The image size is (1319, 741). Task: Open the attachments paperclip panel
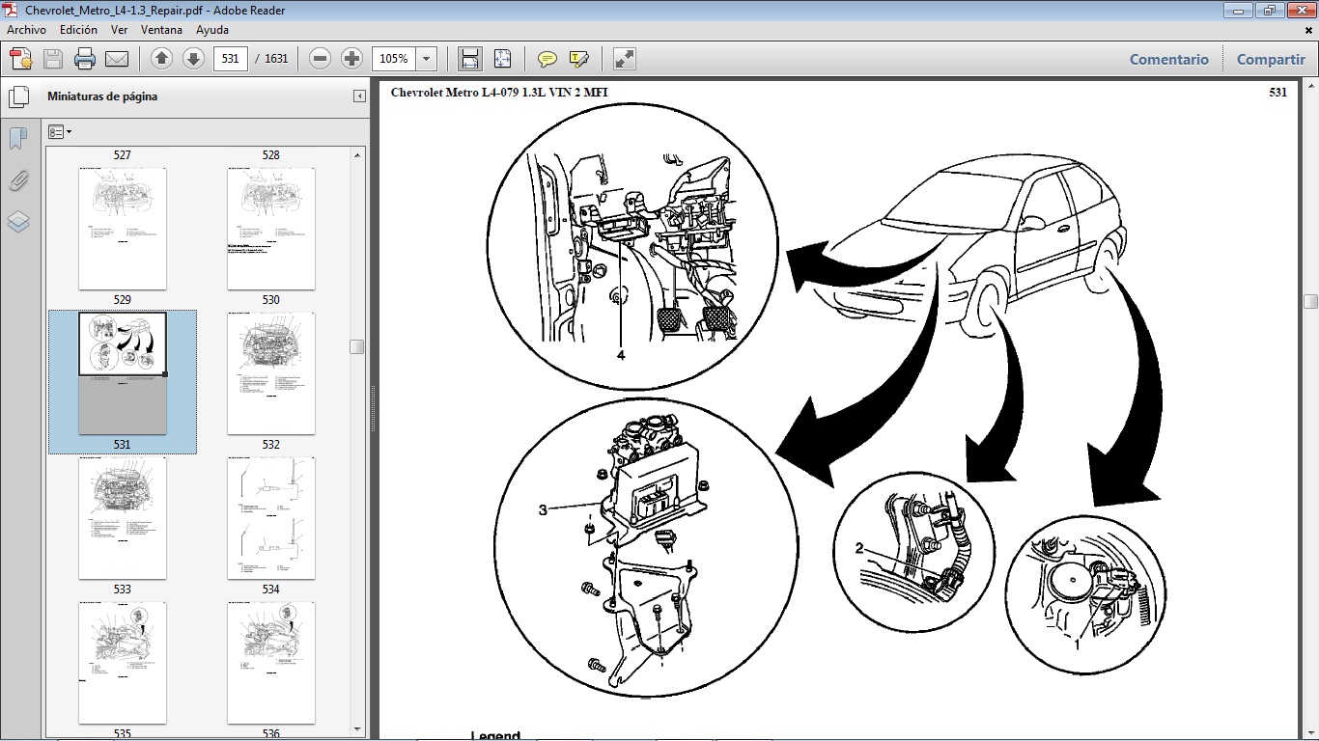15,179
